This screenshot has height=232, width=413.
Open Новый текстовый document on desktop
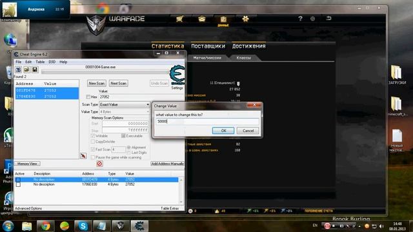point(397,140)
